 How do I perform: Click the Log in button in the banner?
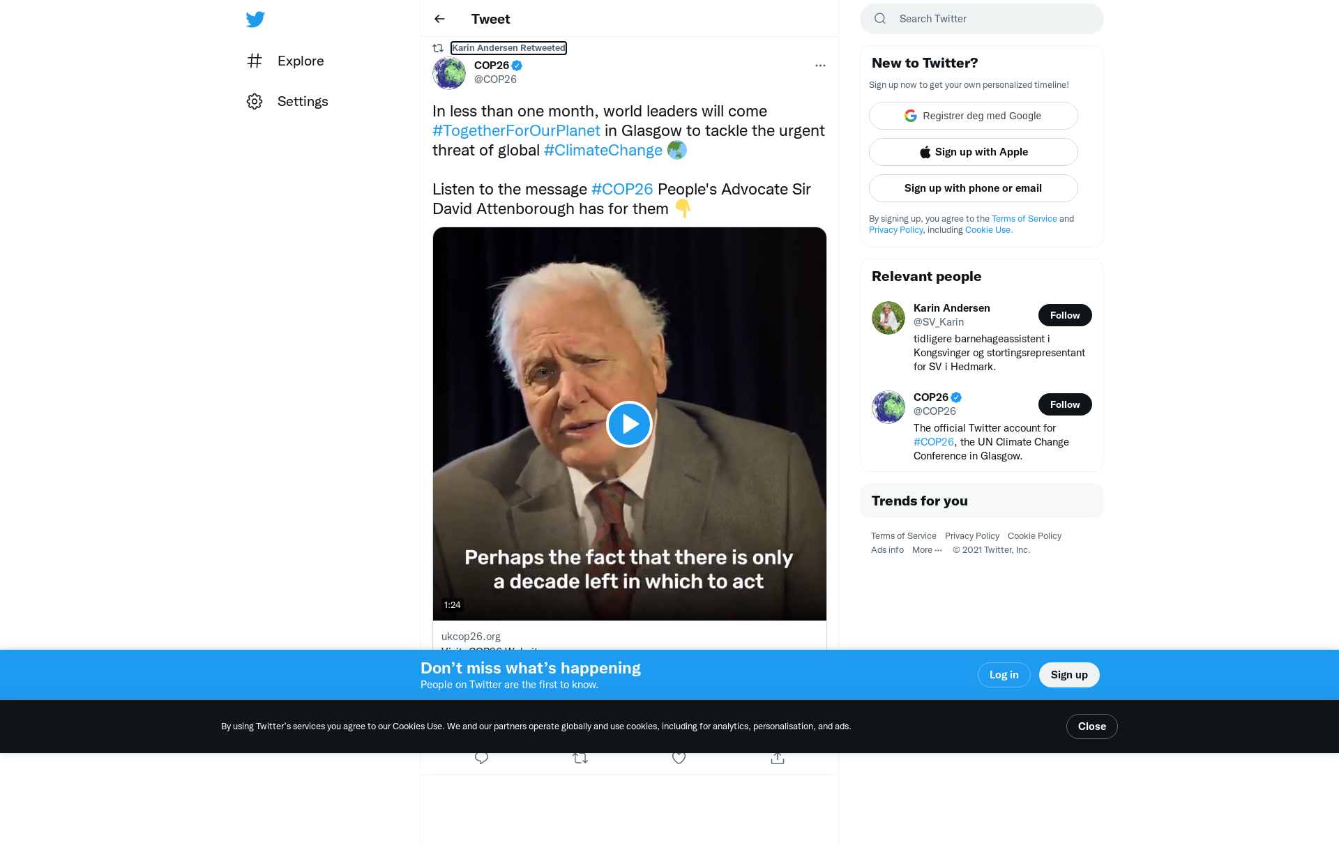click(1004, 675)
